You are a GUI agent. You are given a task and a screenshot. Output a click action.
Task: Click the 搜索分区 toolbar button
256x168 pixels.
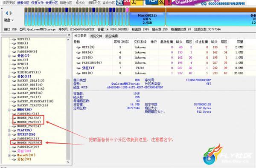coord(23,3)
